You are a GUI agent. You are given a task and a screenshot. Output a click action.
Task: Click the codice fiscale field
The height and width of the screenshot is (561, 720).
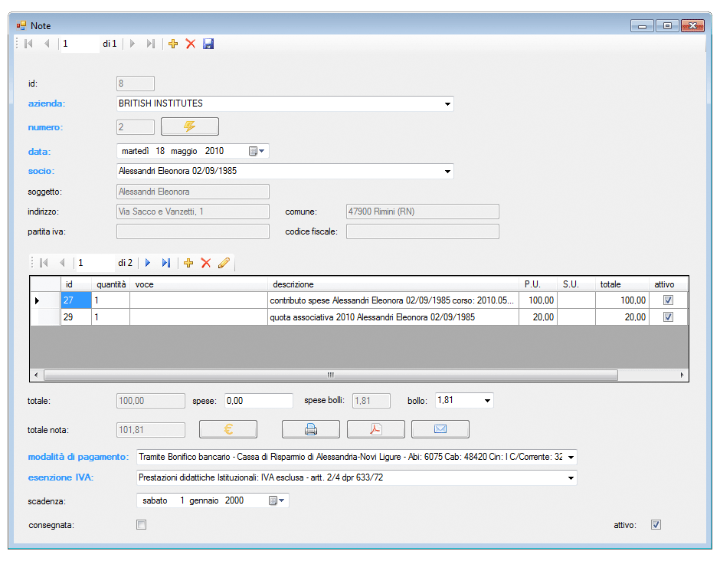pos(423,231)
